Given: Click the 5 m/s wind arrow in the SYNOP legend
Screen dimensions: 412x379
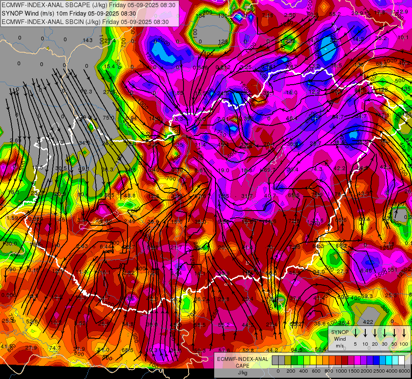Looking at the screenshot, I should (x=355, y=333).
